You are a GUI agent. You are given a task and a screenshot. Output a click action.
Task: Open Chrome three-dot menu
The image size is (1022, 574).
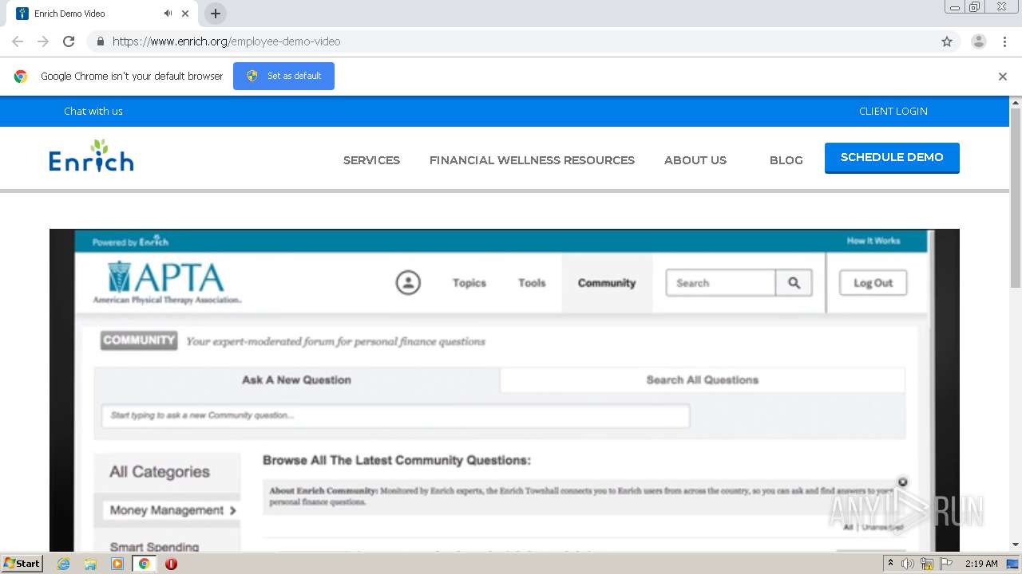pos(1004,41)
